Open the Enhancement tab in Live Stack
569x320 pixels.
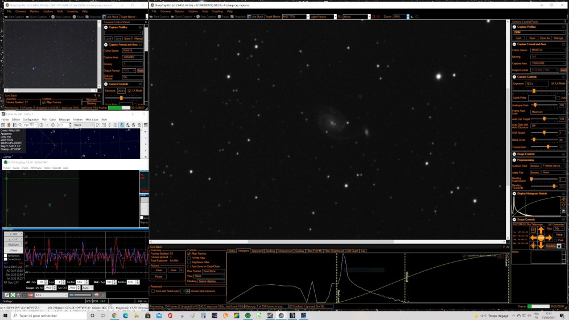click(x=285, y=251)
